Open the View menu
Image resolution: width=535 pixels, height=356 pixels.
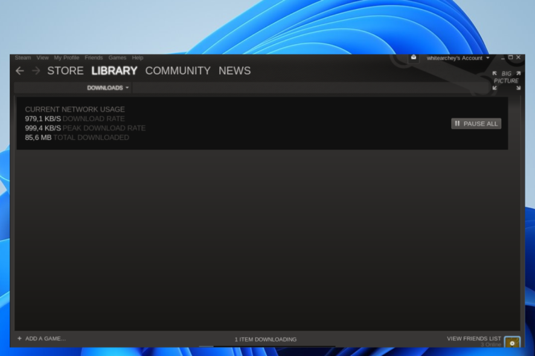pos(43,58)
